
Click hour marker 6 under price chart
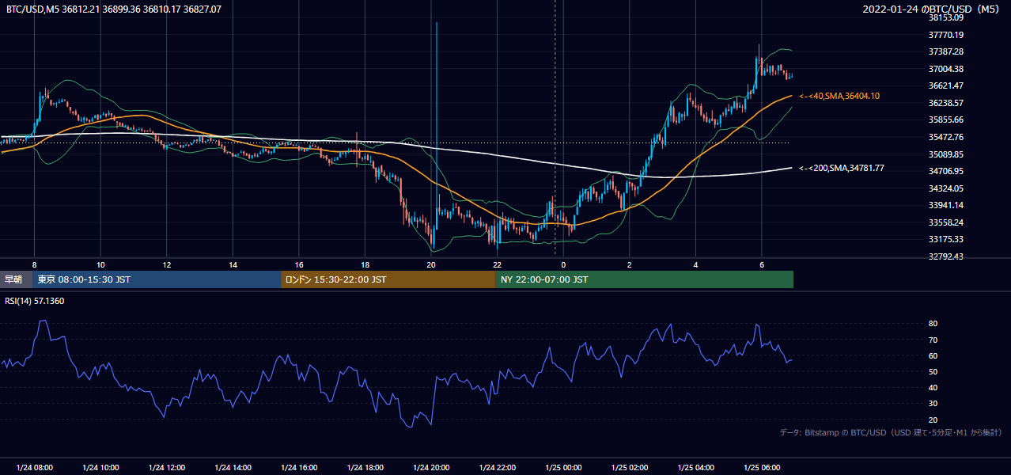(761, 264)
